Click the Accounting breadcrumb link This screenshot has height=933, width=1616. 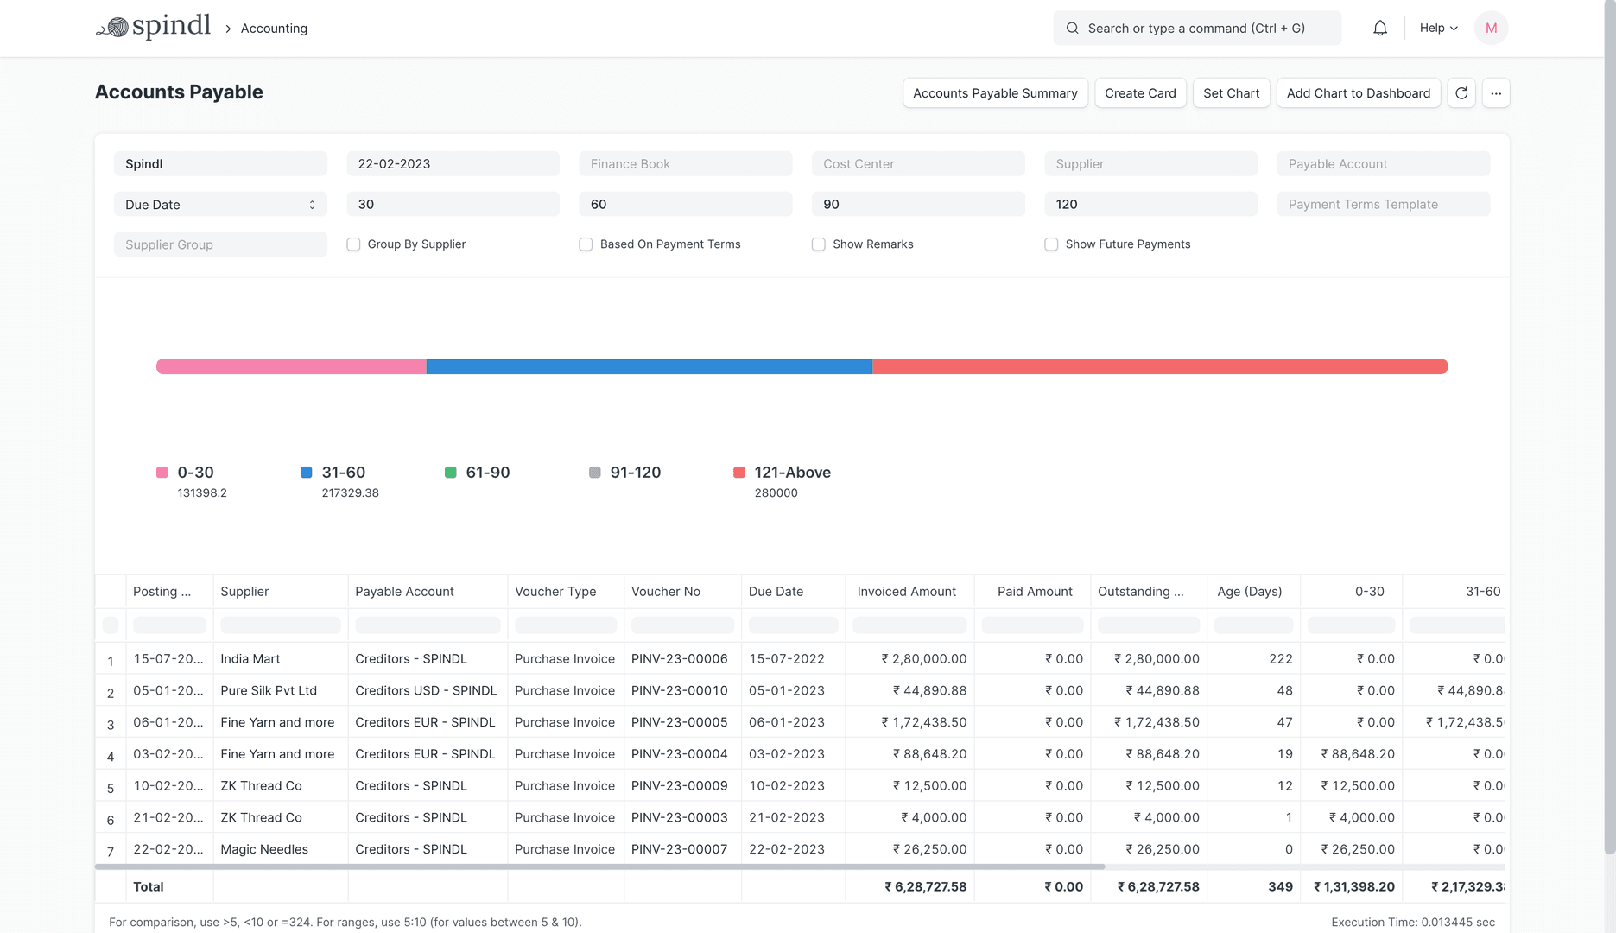click(273, 28)
